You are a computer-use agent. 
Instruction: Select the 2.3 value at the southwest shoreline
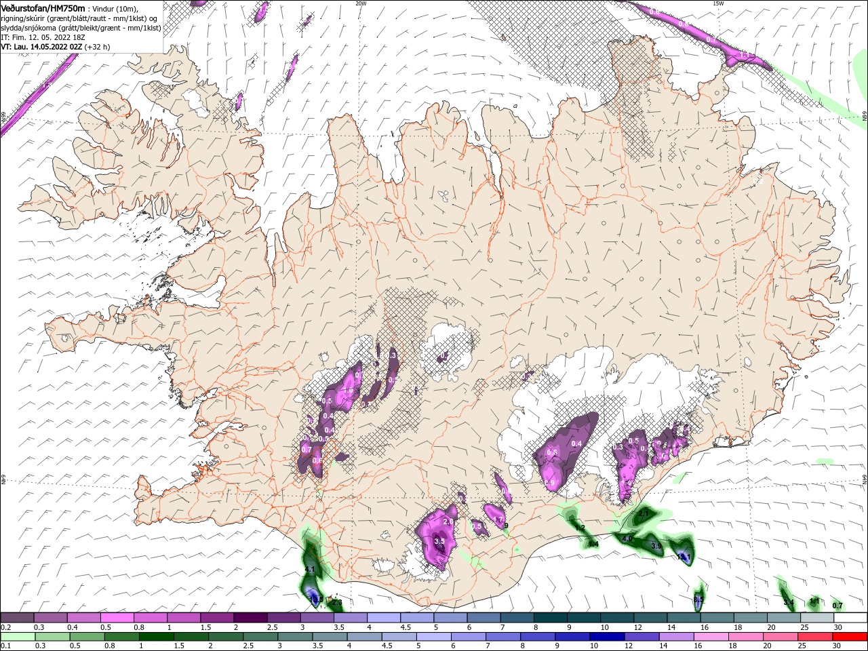[x=337, y=602]
